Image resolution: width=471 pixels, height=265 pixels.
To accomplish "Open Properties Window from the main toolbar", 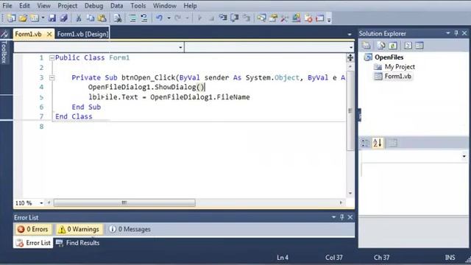I will [x=273, y=18].
